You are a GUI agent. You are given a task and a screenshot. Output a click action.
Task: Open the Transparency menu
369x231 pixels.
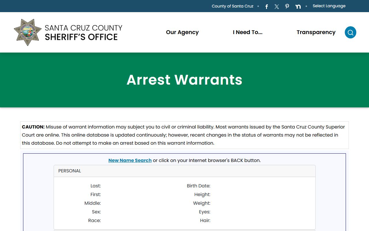pos(316,32)
